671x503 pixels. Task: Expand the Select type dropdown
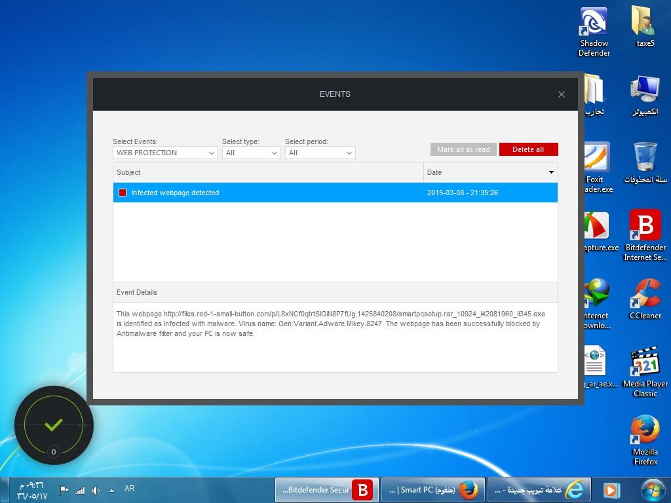coord(251,153)
